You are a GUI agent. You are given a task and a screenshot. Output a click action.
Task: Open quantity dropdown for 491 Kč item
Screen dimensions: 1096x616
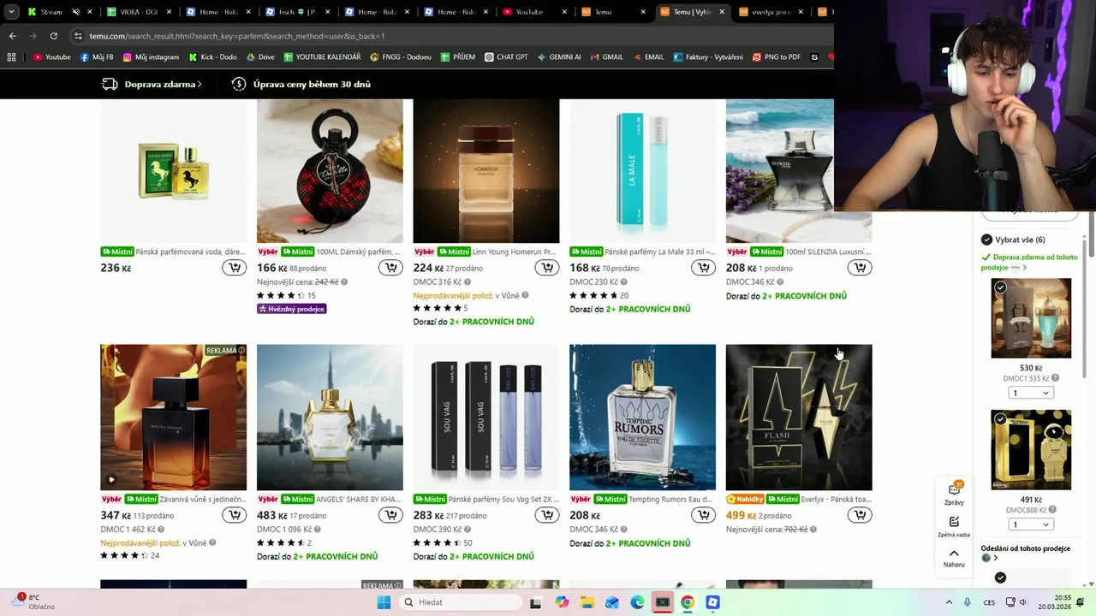click(1030, 524)
